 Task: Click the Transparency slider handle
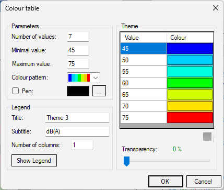coord(126,161)
